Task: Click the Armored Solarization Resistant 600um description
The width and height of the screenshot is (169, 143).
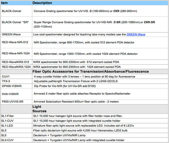Action: 76,102
